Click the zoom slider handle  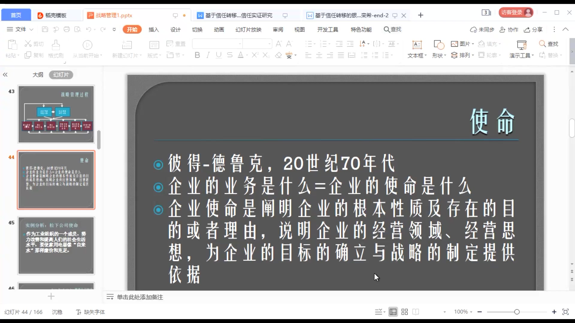point(517,312)
